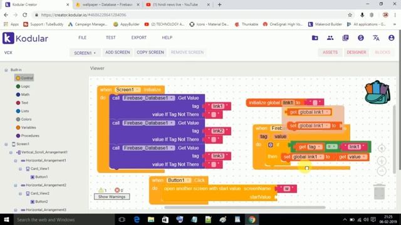The height and width of the screenshot is (225, 401).
Task: Open the equals operator dropdown in compare block
Action: pyautogui.click(x=332, y=147)
